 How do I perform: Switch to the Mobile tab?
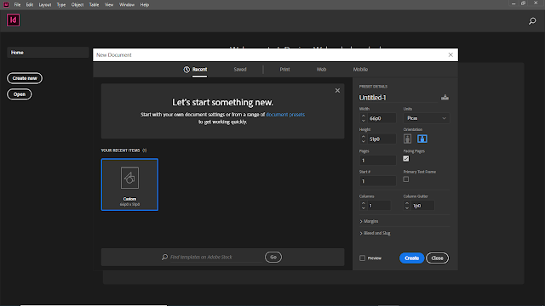[360, 70]
